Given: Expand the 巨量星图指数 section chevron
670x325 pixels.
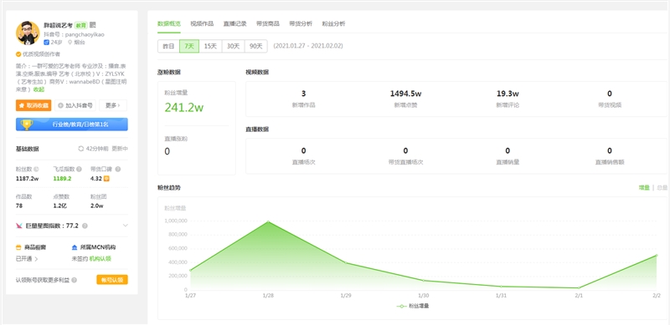Looking at the screenshot, I should click(x=125, y=226).
